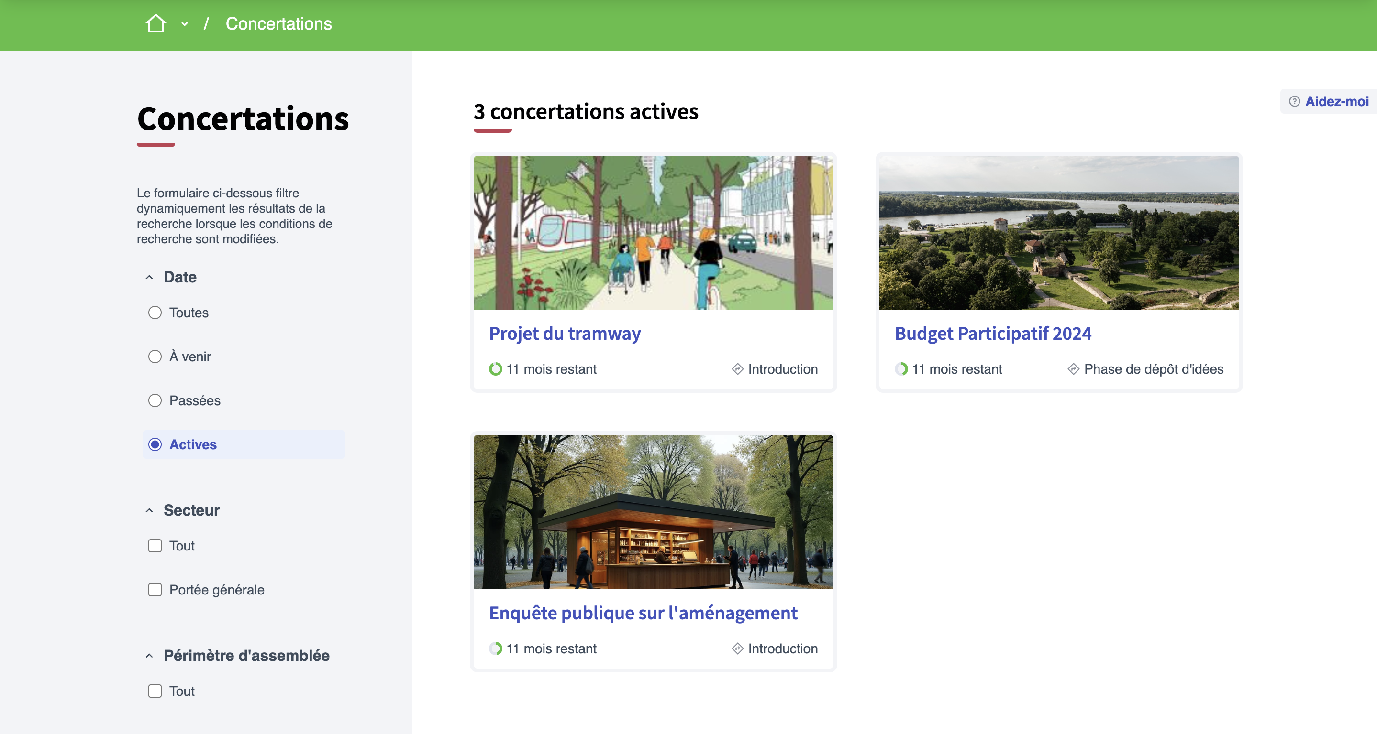Check the Portée générale checkbox
This screenshot has height=734, width=1377.
[x=155, y=589]
